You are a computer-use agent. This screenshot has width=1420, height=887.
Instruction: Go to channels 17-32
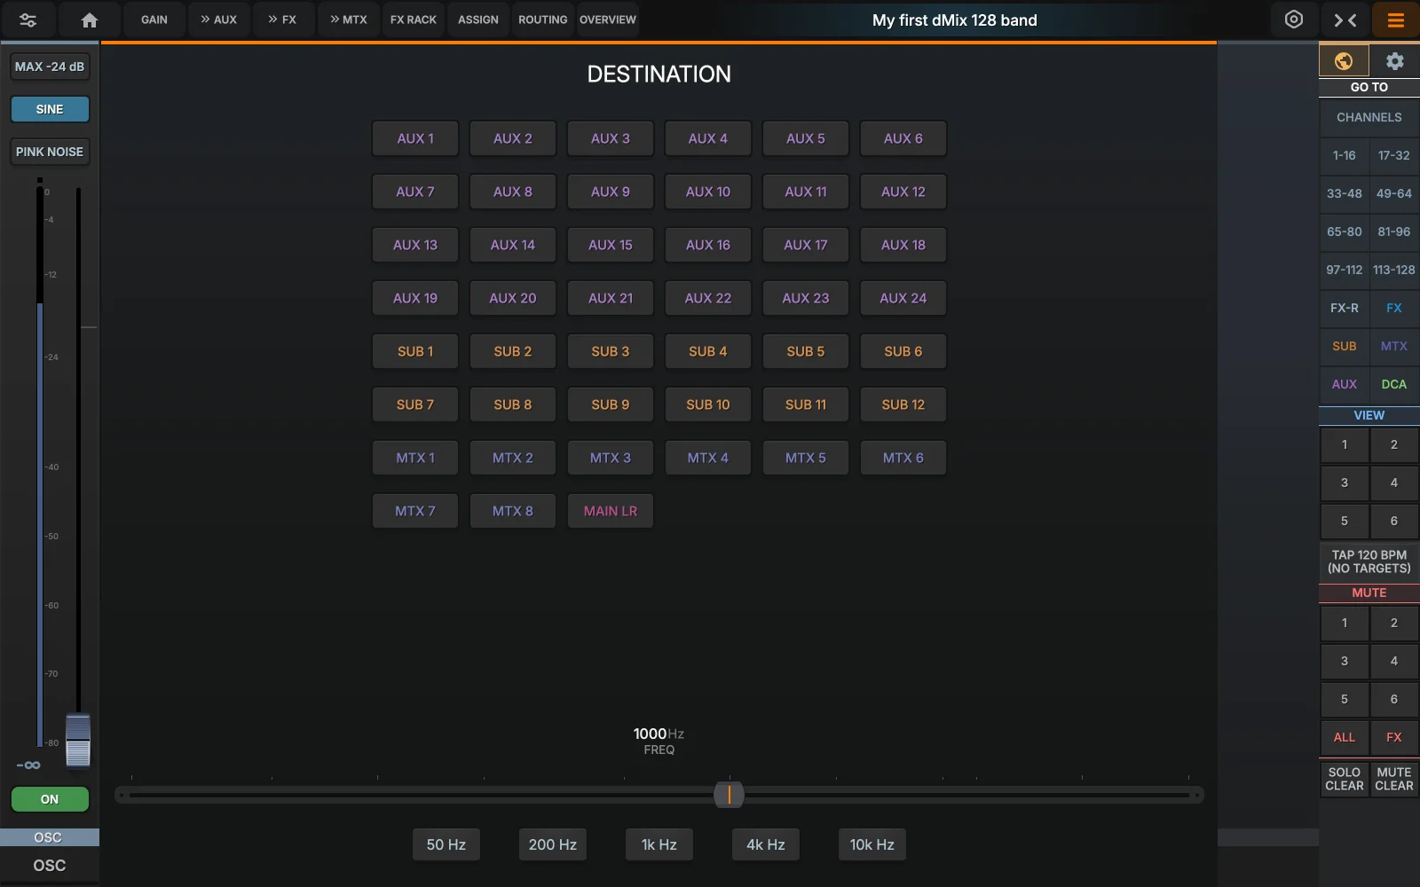tap(1394, 155)
